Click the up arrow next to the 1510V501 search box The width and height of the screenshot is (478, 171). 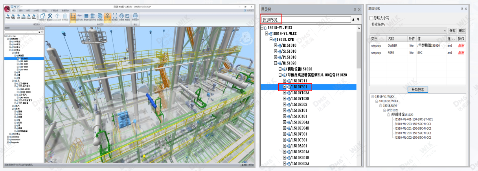click(353, 19)
